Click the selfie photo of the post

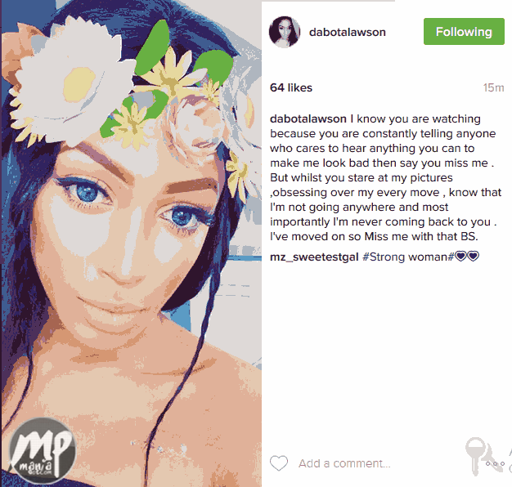(x=131, y=243)
